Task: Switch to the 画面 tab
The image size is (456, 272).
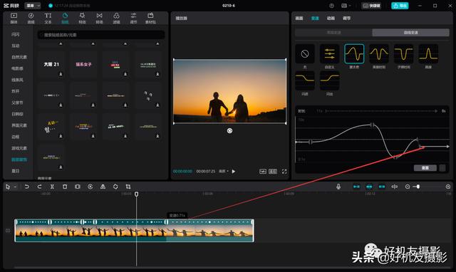Action: [x=299, y=18]
